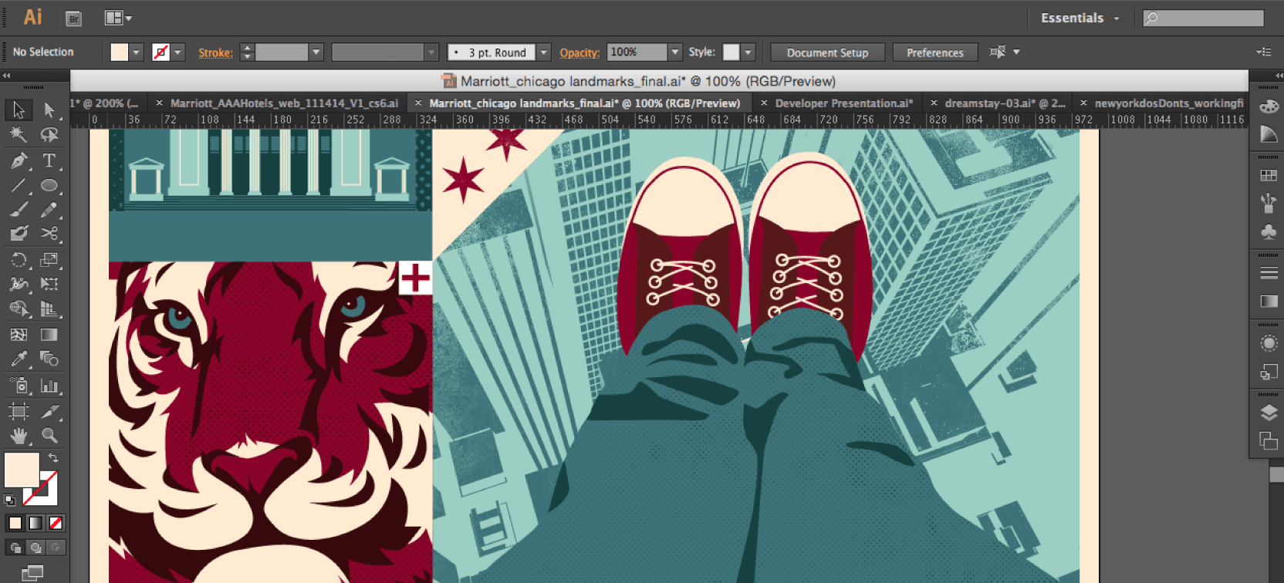Select the Scale tool
1284x583 pixels.
tap(49, 260)
